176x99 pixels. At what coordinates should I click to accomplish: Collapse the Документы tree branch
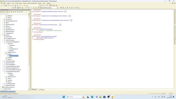[x=1, y=35]
